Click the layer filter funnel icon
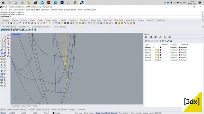Viewport: 204px width, 114px height. coord(163,41)
